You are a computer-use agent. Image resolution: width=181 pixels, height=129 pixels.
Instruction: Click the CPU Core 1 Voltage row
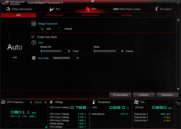point(68,114)
